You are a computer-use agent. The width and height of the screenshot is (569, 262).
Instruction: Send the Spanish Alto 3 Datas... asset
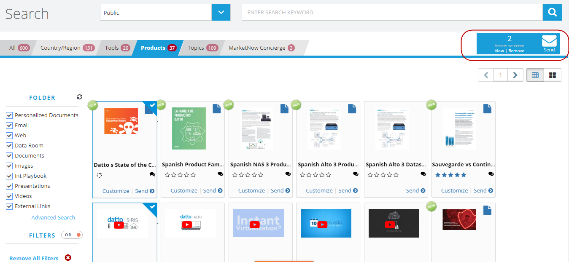coord(416,191)
